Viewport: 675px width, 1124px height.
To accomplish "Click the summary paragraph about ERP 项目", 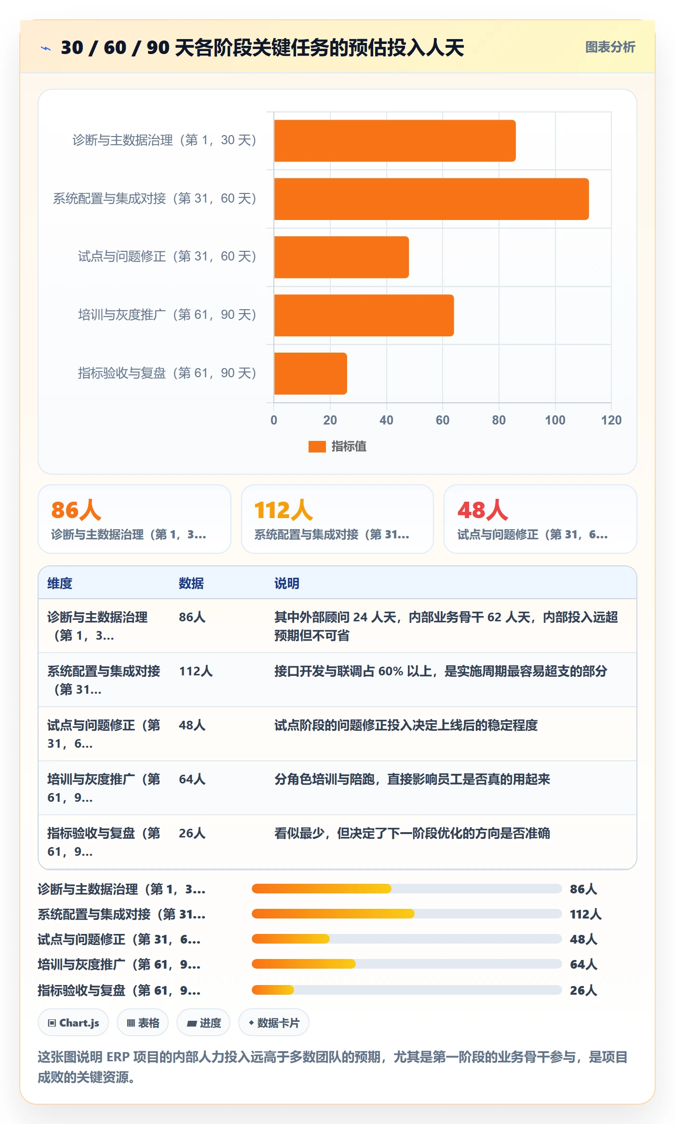I will pos(333,1067).
